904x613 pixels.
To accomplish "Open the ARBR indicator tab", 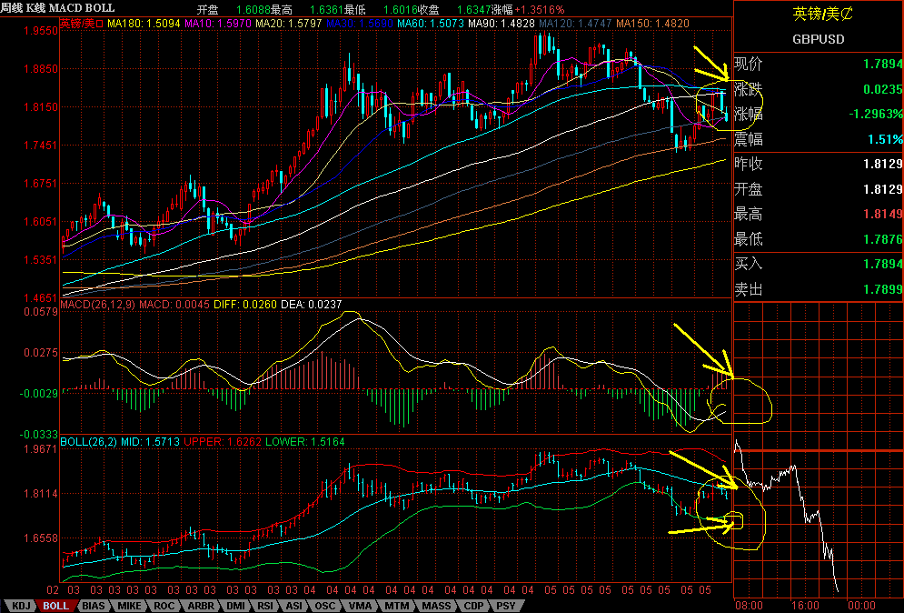I will [x=201, y=606].
